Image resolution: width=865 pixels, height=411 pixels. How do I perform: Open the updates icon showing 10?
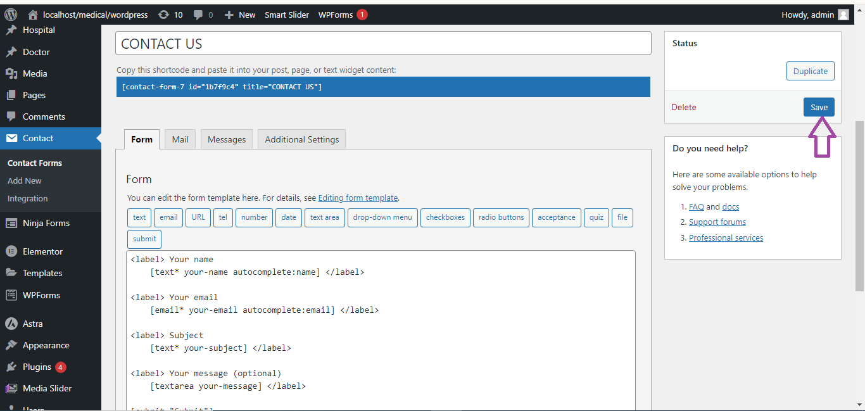pyautogui.click(x=163, y=15)
